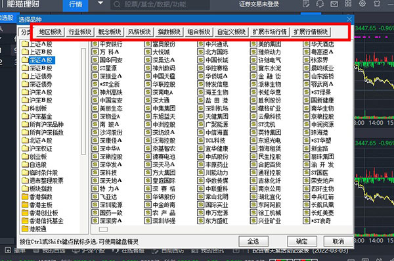Switch to 概念板块 tab
The height and width of the screenshot is (261, 394).
(x=110, y=32)
